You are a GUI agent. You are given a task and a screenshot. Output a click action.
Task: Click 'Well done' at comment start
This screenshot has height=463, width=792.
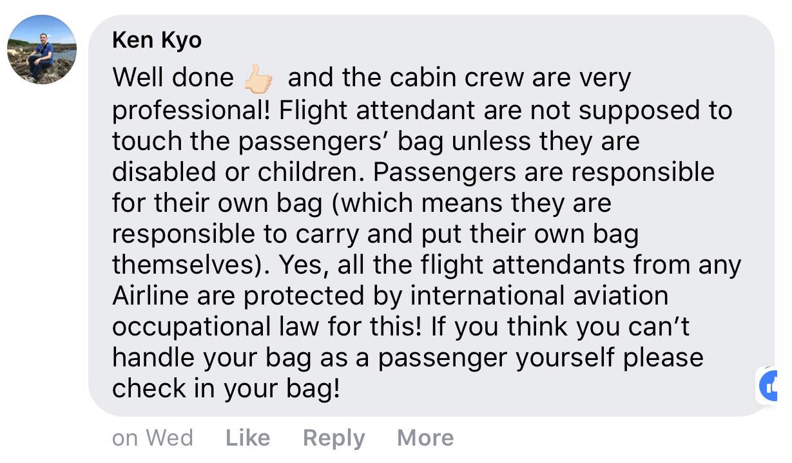173,78
